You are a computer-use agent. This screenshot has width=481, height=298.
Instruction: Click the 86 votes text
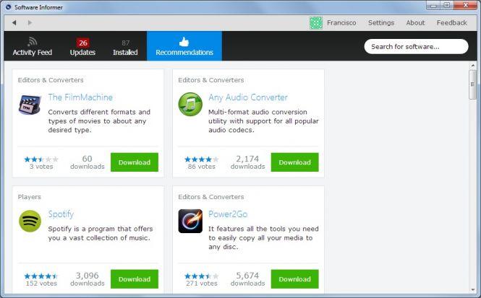coord(202,167)
